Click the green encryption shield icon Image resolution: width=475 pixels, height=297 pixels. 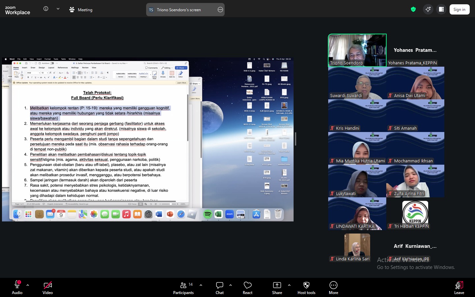tap(413, 9)
